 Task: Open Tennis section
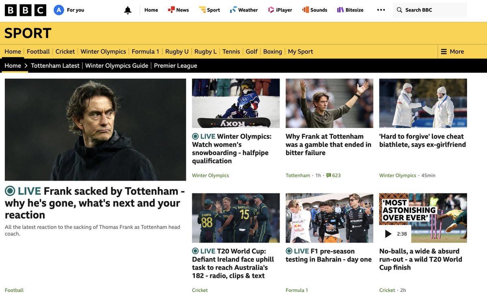coord(231,52)
